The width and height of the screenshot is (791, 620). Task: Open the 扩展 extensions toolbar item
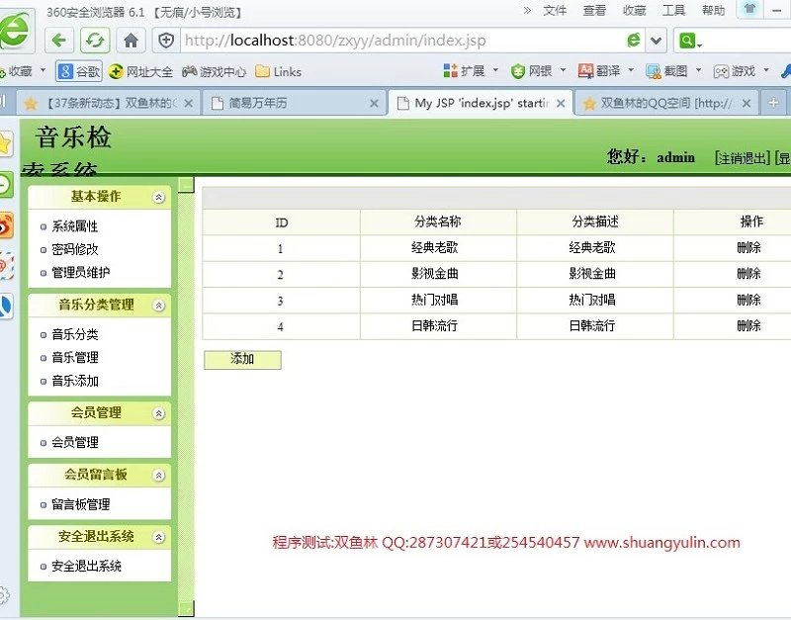(464, 70)
